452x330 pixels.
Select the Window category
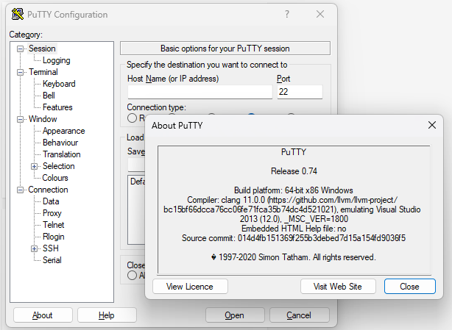pos(43,119)
